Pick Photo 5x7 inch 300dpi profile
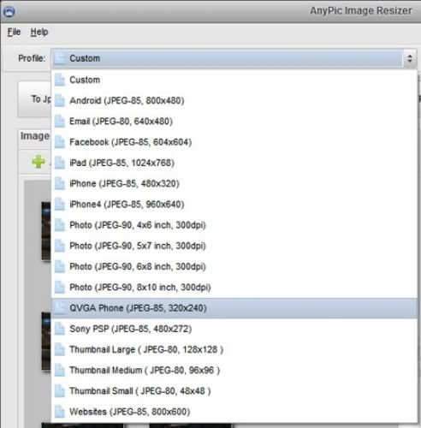 tap(234, 246)
